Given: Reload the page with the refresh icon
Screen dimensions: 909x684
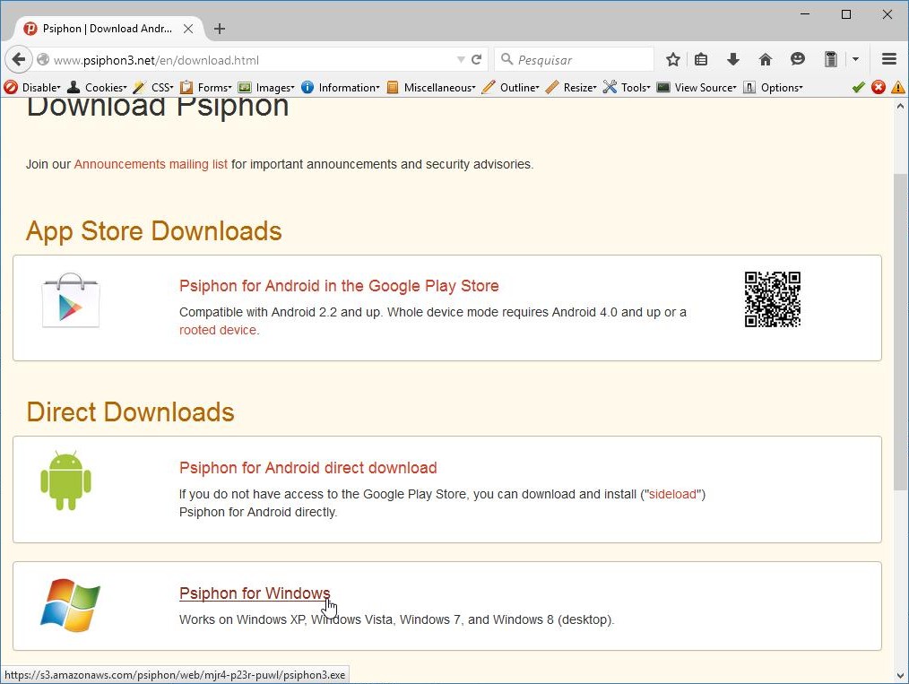Looking at the screenshot, I should coord(477,59).
